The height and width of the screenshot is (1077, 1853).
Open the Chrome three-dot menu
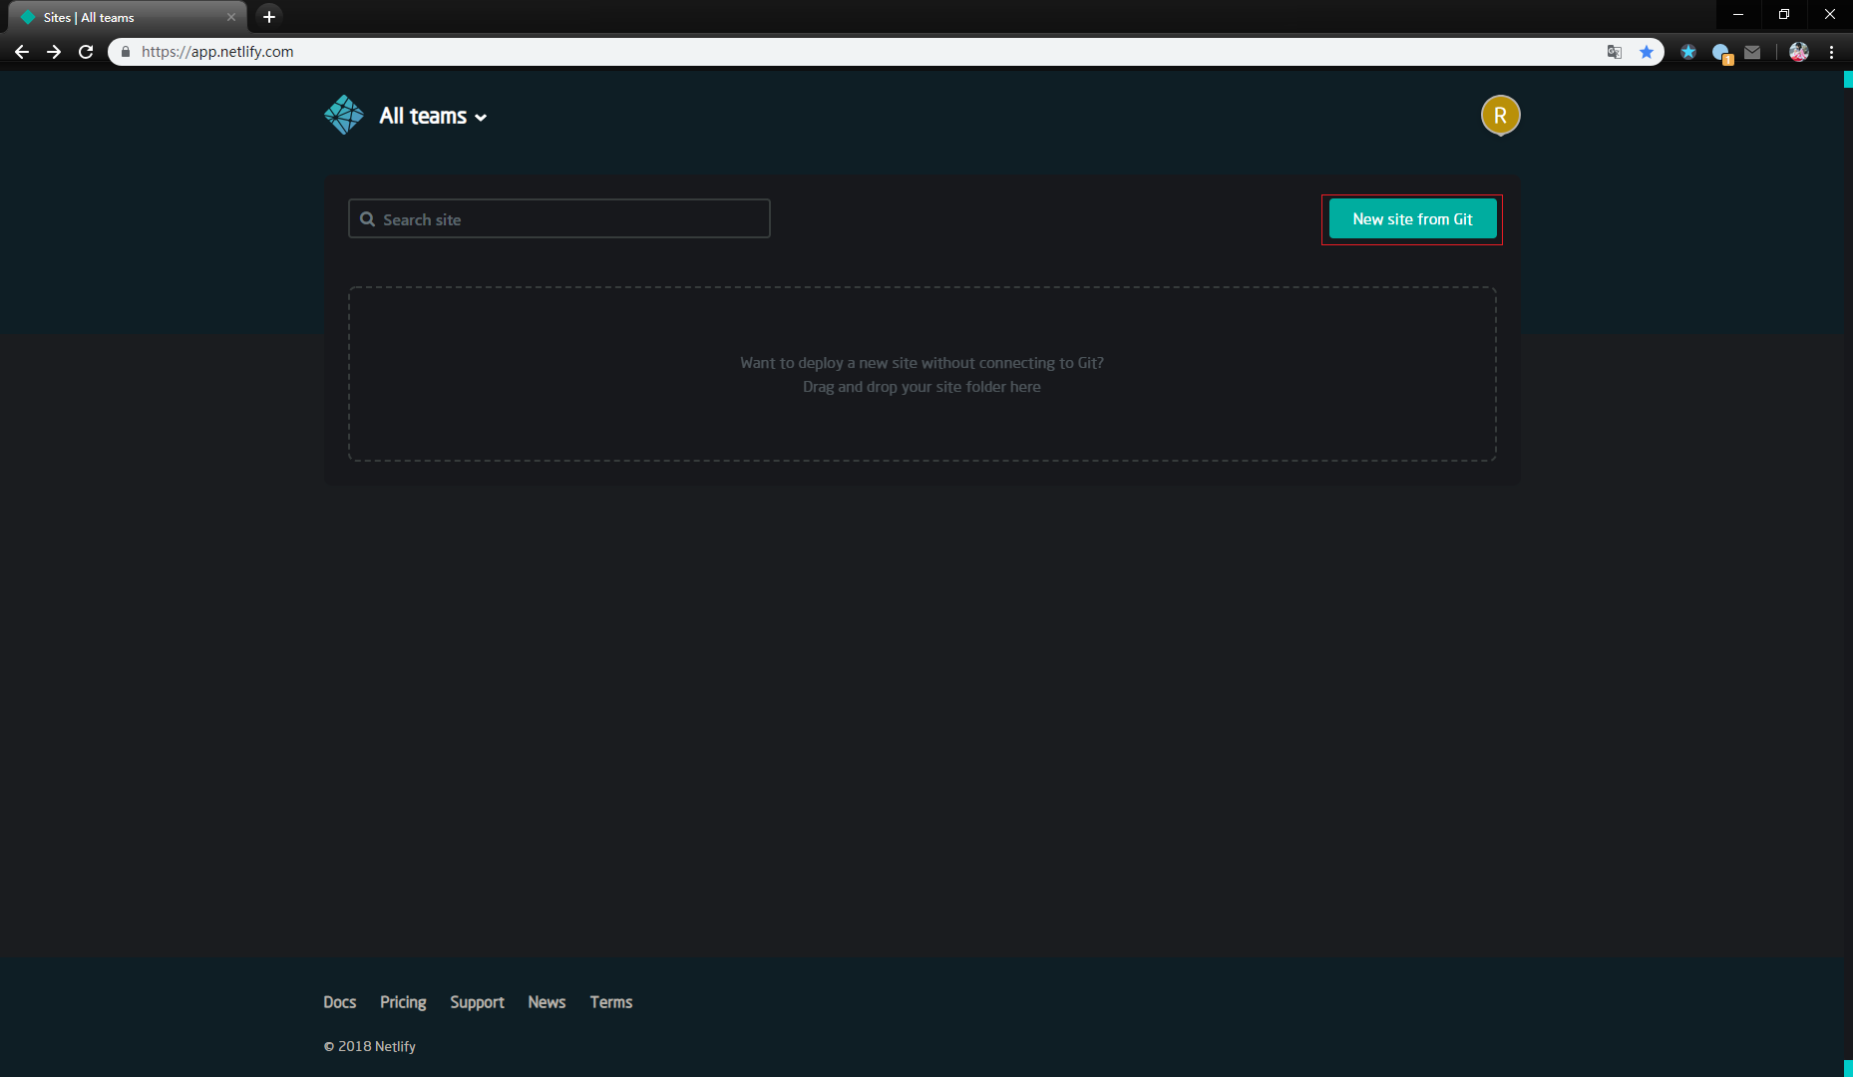coord(1831,52)
